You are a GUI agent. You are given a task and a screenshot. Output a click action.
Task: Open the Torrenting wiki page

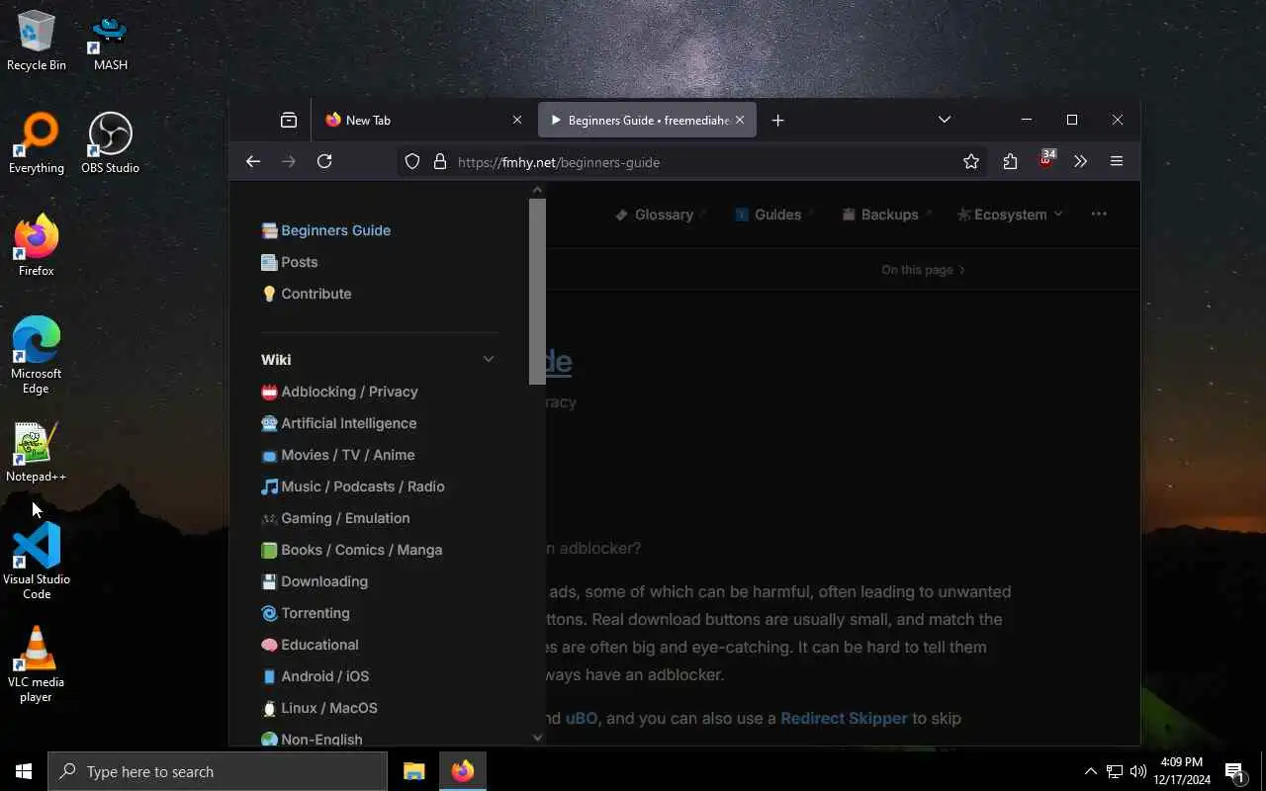[306, 613]
